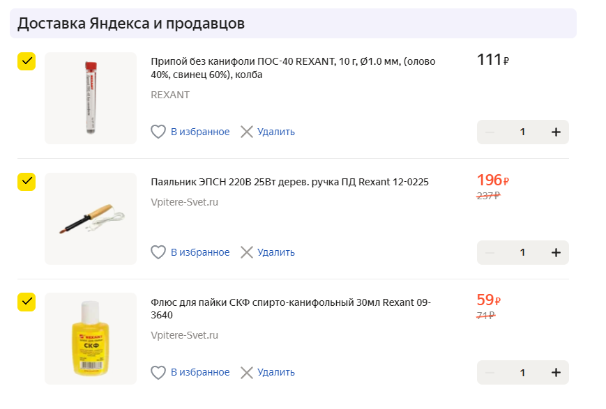Click X delete icon for solder item
The height and width of the screenshot is (409, 606).
[x=247, y=132]
